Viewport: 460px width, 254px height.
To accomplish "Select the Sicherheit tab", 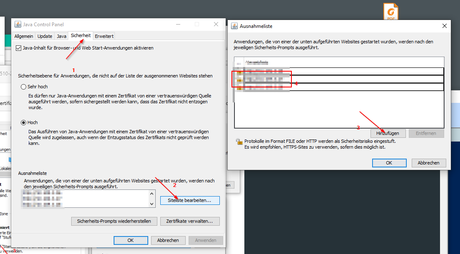I will (81, 35).
